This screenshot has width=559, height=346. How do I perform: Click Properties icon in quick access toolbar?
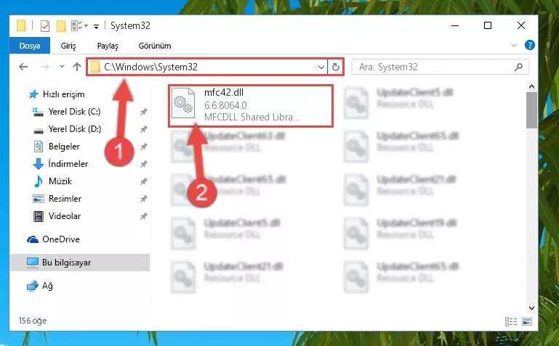click(x=45, y=26)
